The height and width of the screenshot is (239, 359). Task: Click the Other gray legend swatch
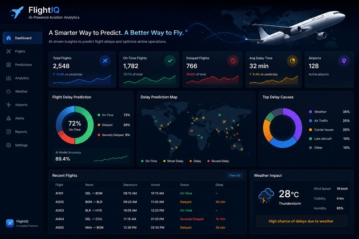coord(310,148)
